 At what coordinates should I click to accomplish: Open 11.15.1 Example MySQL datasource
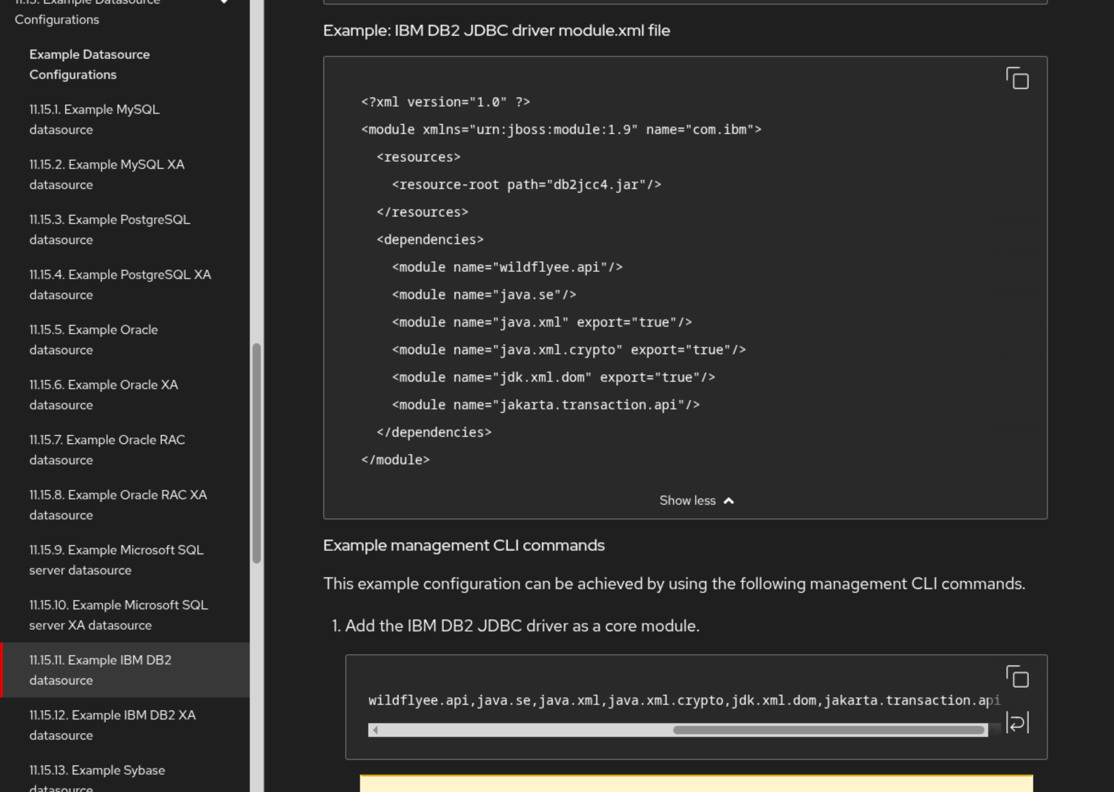click(x=94, y=119)
